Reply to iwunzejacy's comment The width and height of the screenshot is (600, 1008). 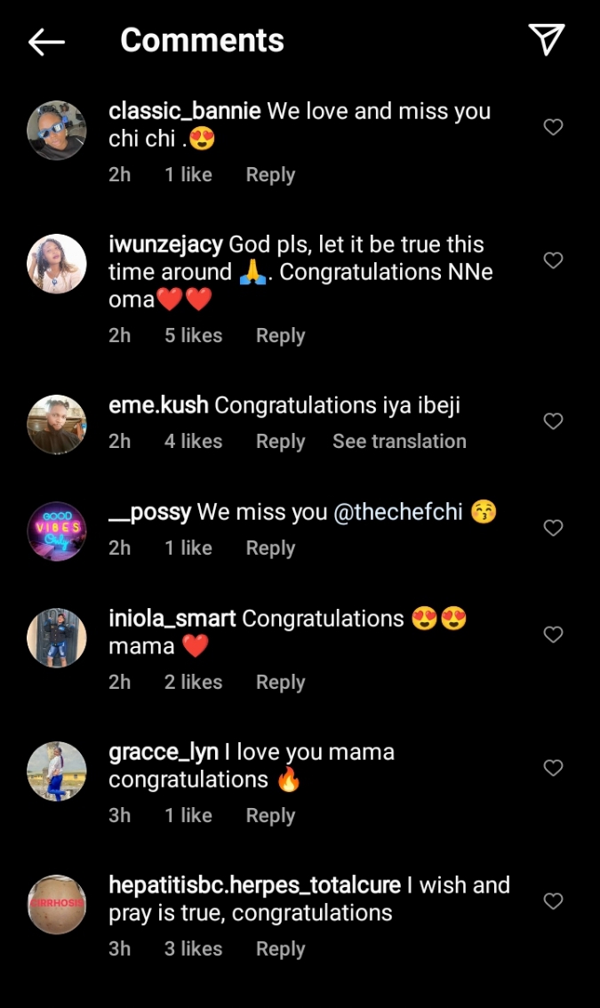coord(280,335)
